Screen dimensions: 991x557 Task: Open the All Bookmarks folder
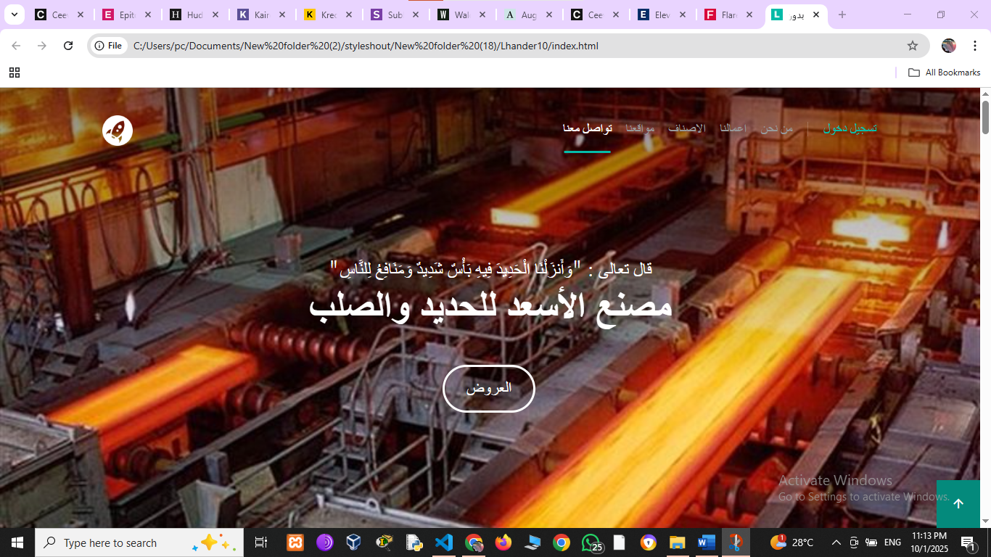click(944, 73)
